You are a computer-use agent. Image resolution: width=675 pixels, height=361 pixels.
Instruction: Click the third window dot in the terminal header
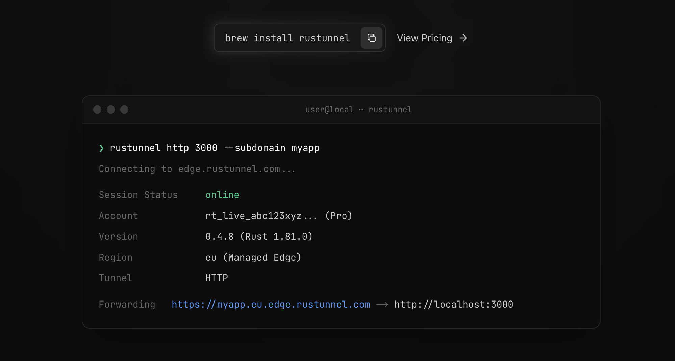[x=124, y=110]
